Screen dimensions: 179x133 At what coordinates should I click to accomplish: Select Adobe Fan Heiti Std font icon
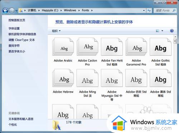pos(112,47)
